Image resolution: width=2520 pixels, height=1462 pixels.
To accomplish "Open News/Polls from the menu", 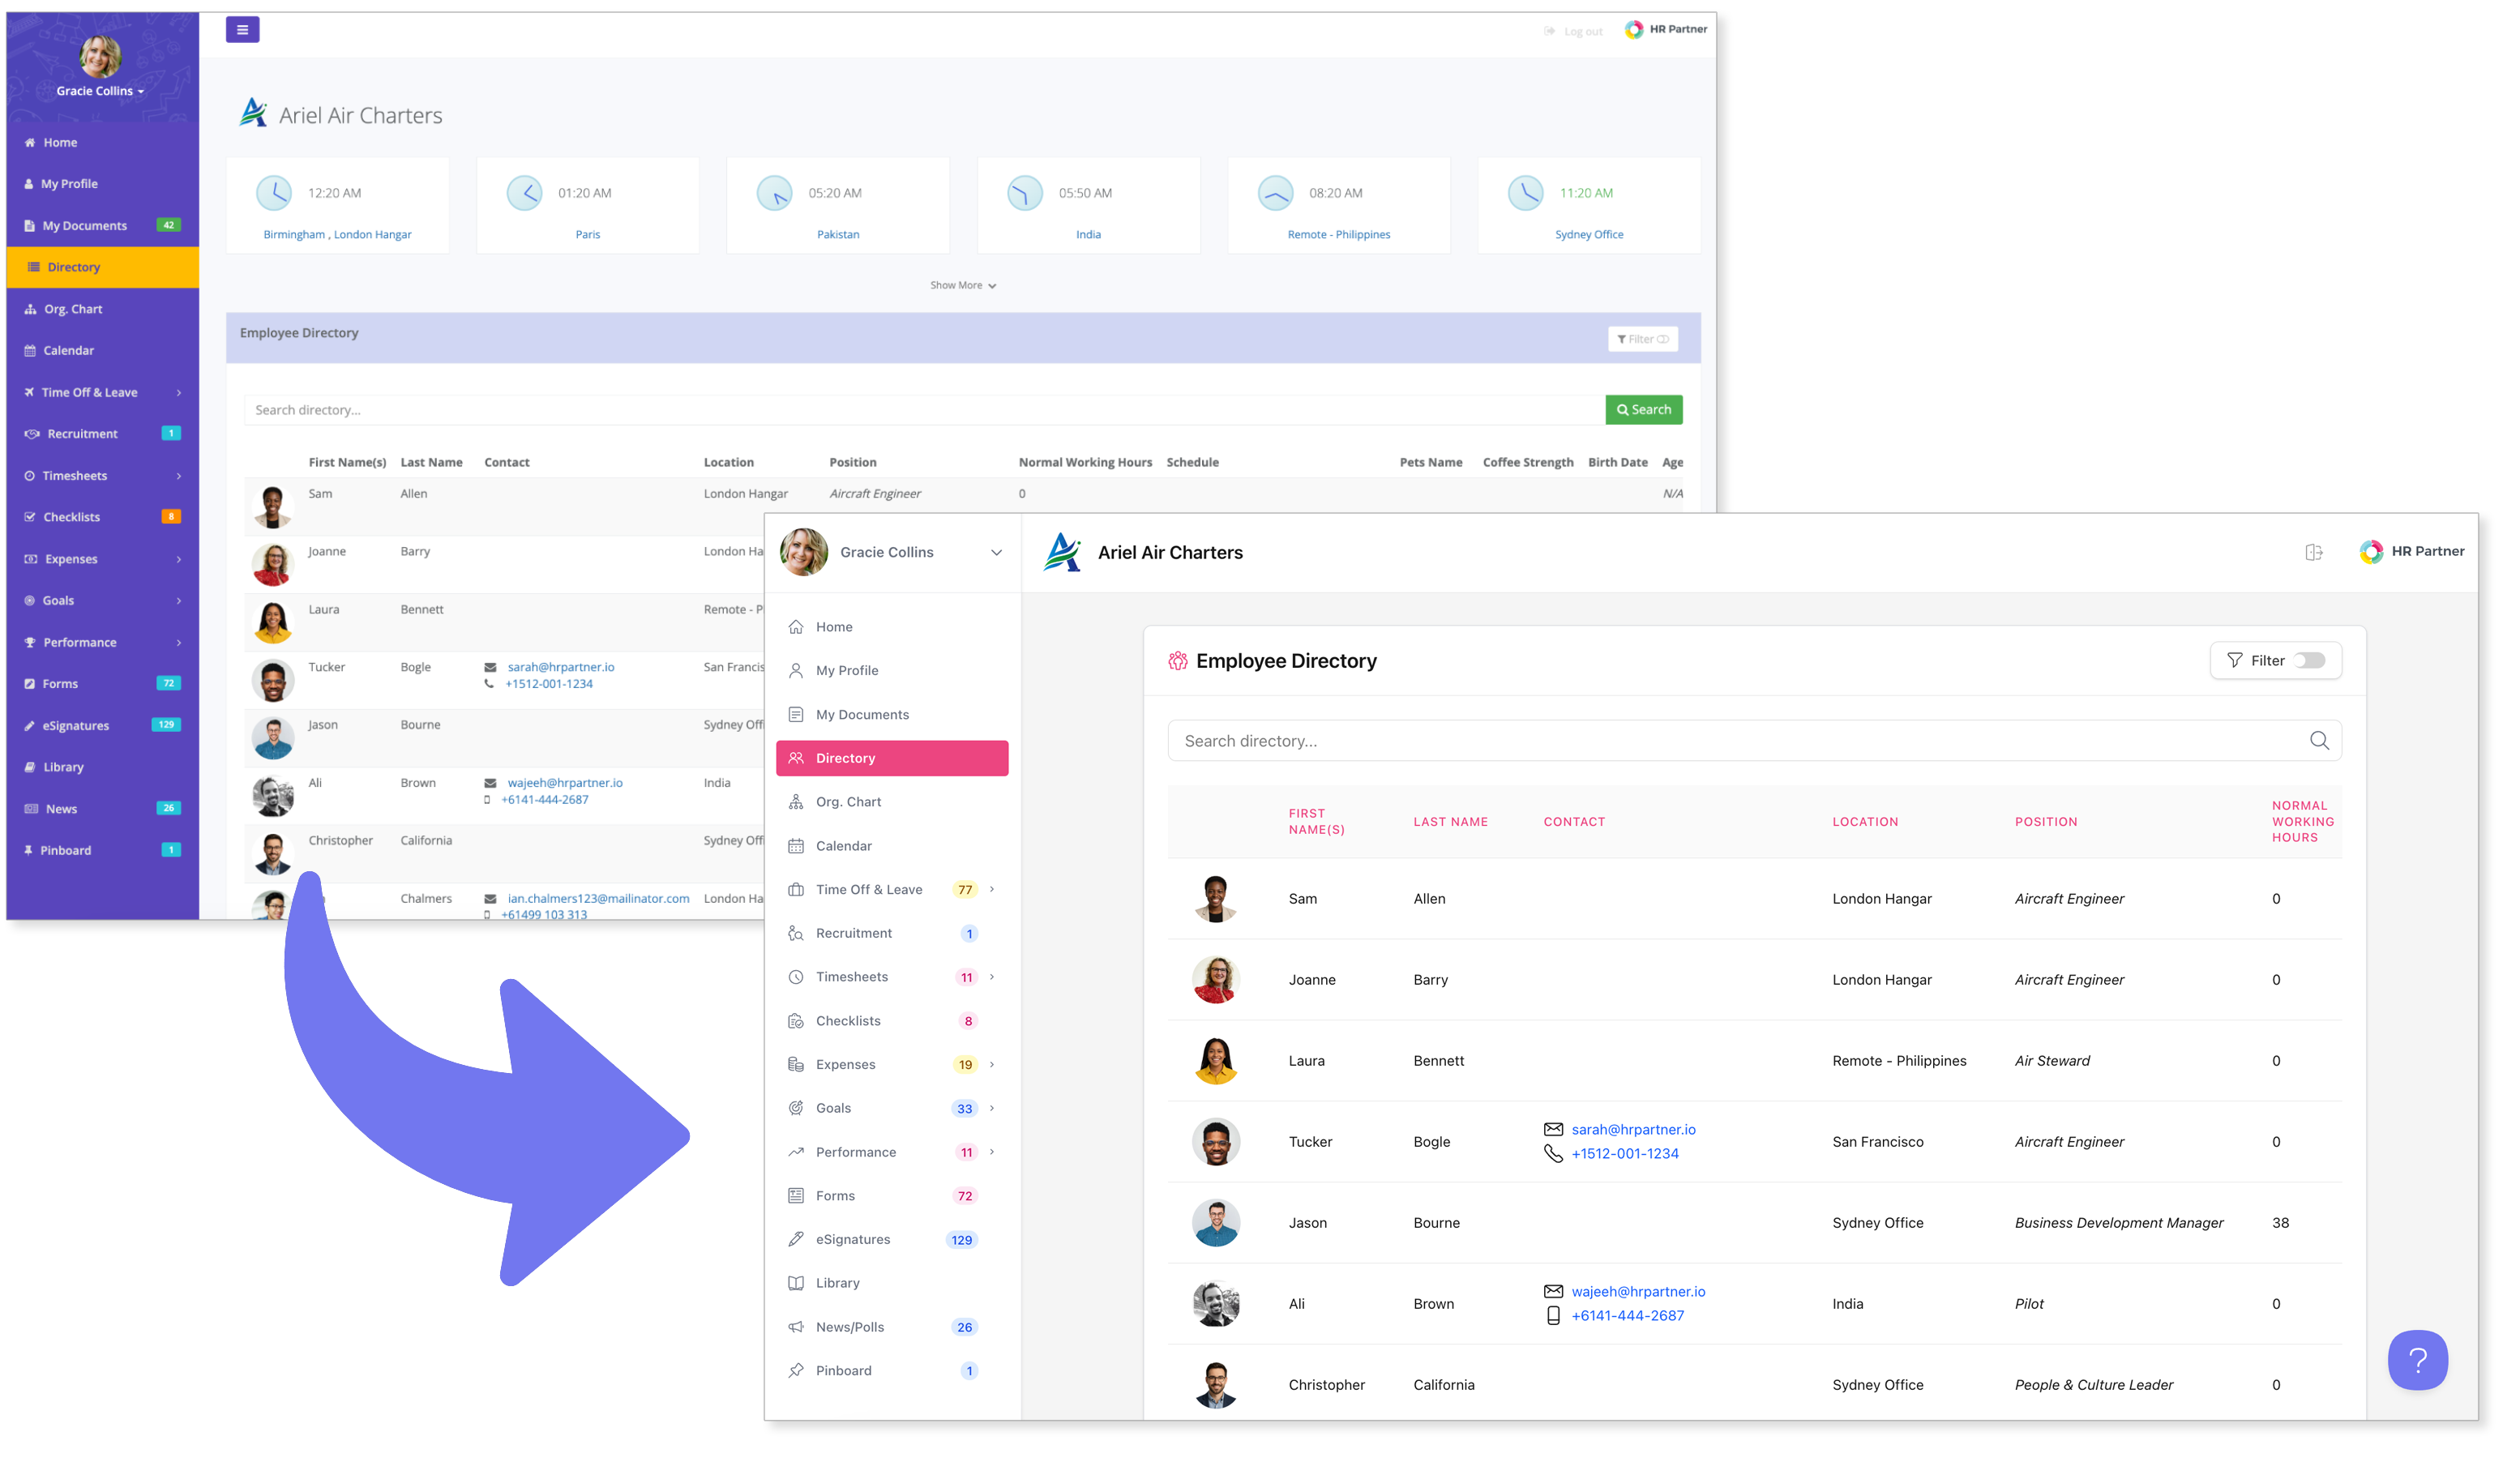I will point(850,1327).
